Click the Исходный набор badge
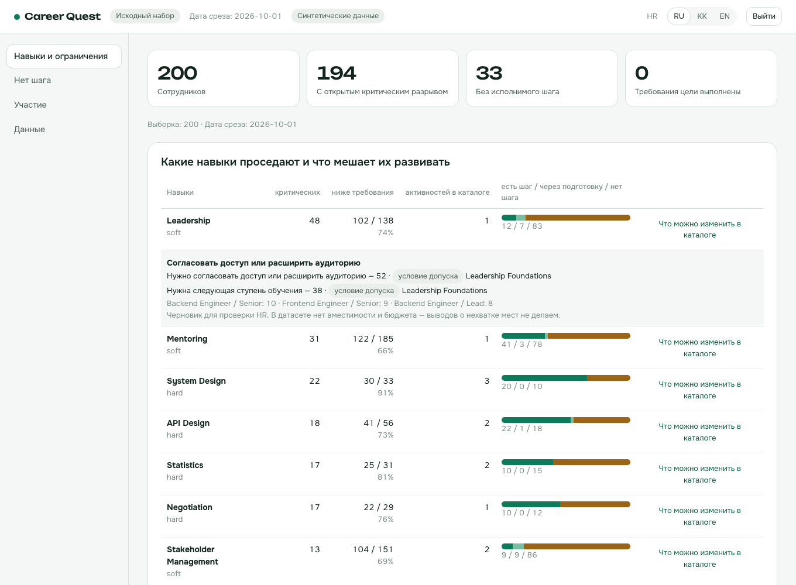The width and height of the screenshot is (796, 585). pos(145,16)
